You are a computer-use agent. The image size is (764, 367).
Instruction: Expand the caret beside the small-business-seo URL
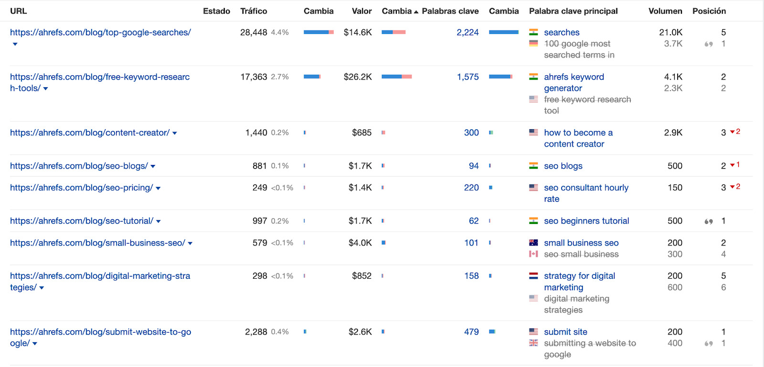pyautogui.click(x=190, y=244)
